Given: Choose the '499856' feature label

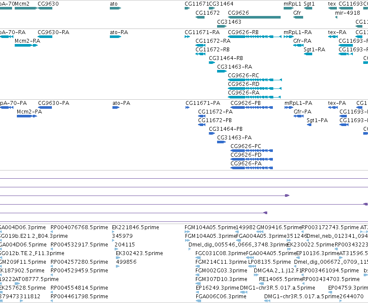Looking at the screenshot, I should click(x=126, y=262).
